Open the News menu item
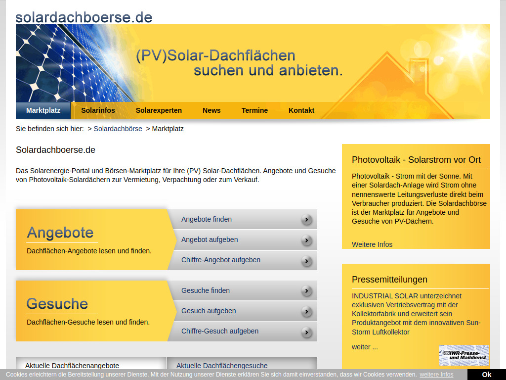 click(211, 110)
